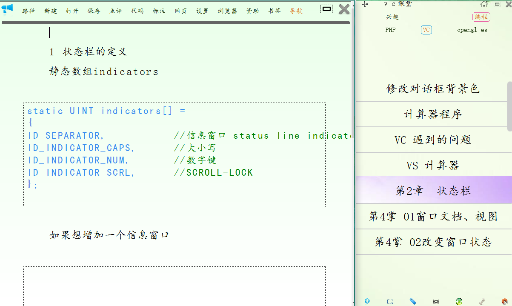This screenshot has width=512, height=306.
Task: Open the VC 遇到的问题 article
Action: tap(433, 140)
